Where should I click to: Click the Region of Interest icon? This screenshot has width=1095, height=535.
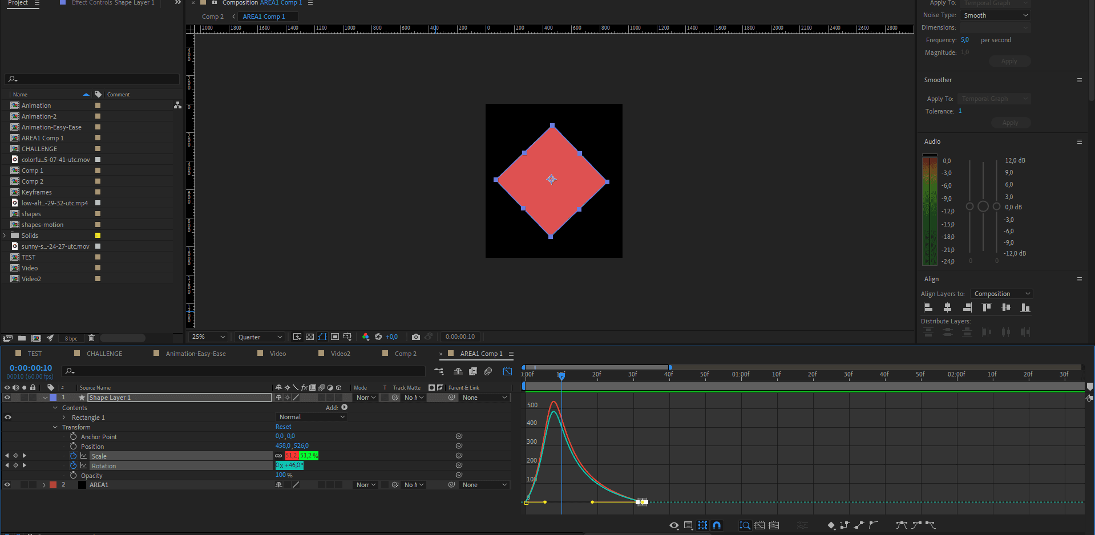(x=335, y=337)
